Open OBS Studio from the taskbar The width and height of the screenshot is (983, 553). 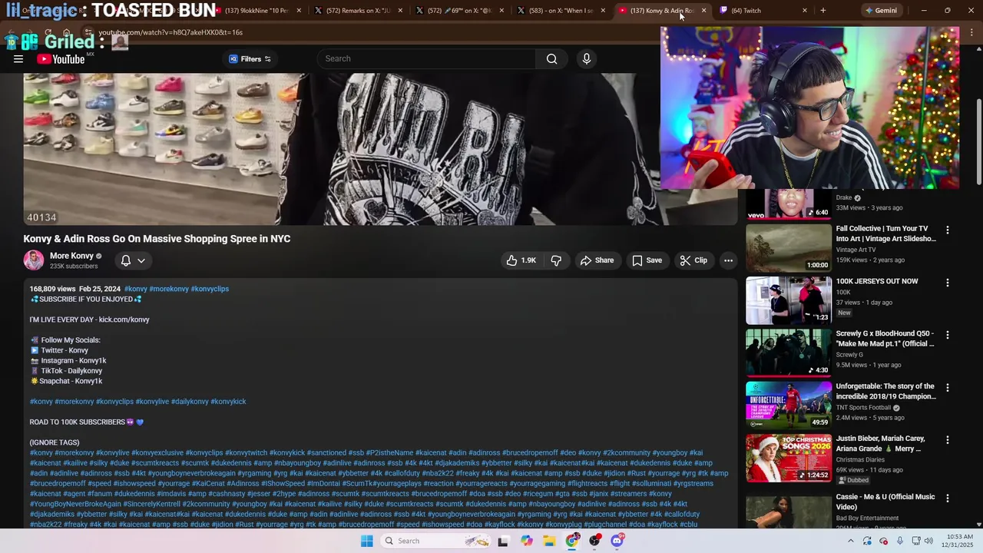pos(594,541)
